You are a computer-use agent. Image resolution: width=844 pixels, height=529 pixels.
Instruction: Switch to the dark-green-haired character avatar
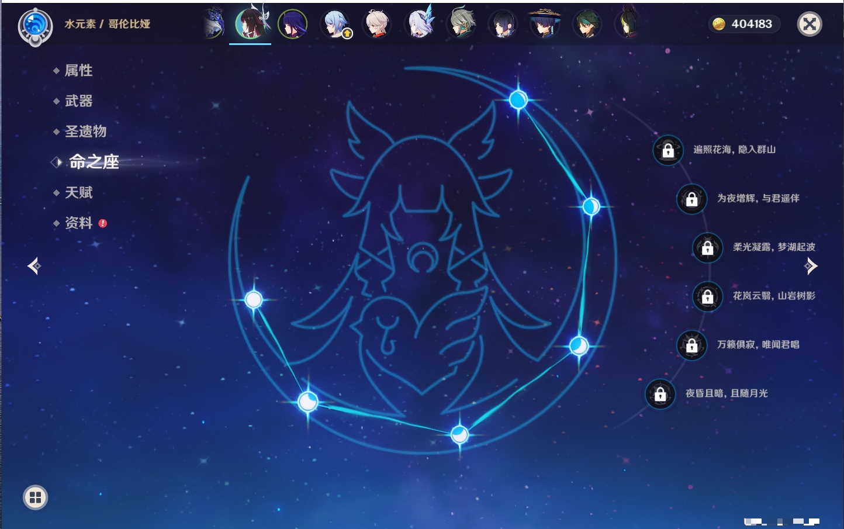tap(587, 24)
